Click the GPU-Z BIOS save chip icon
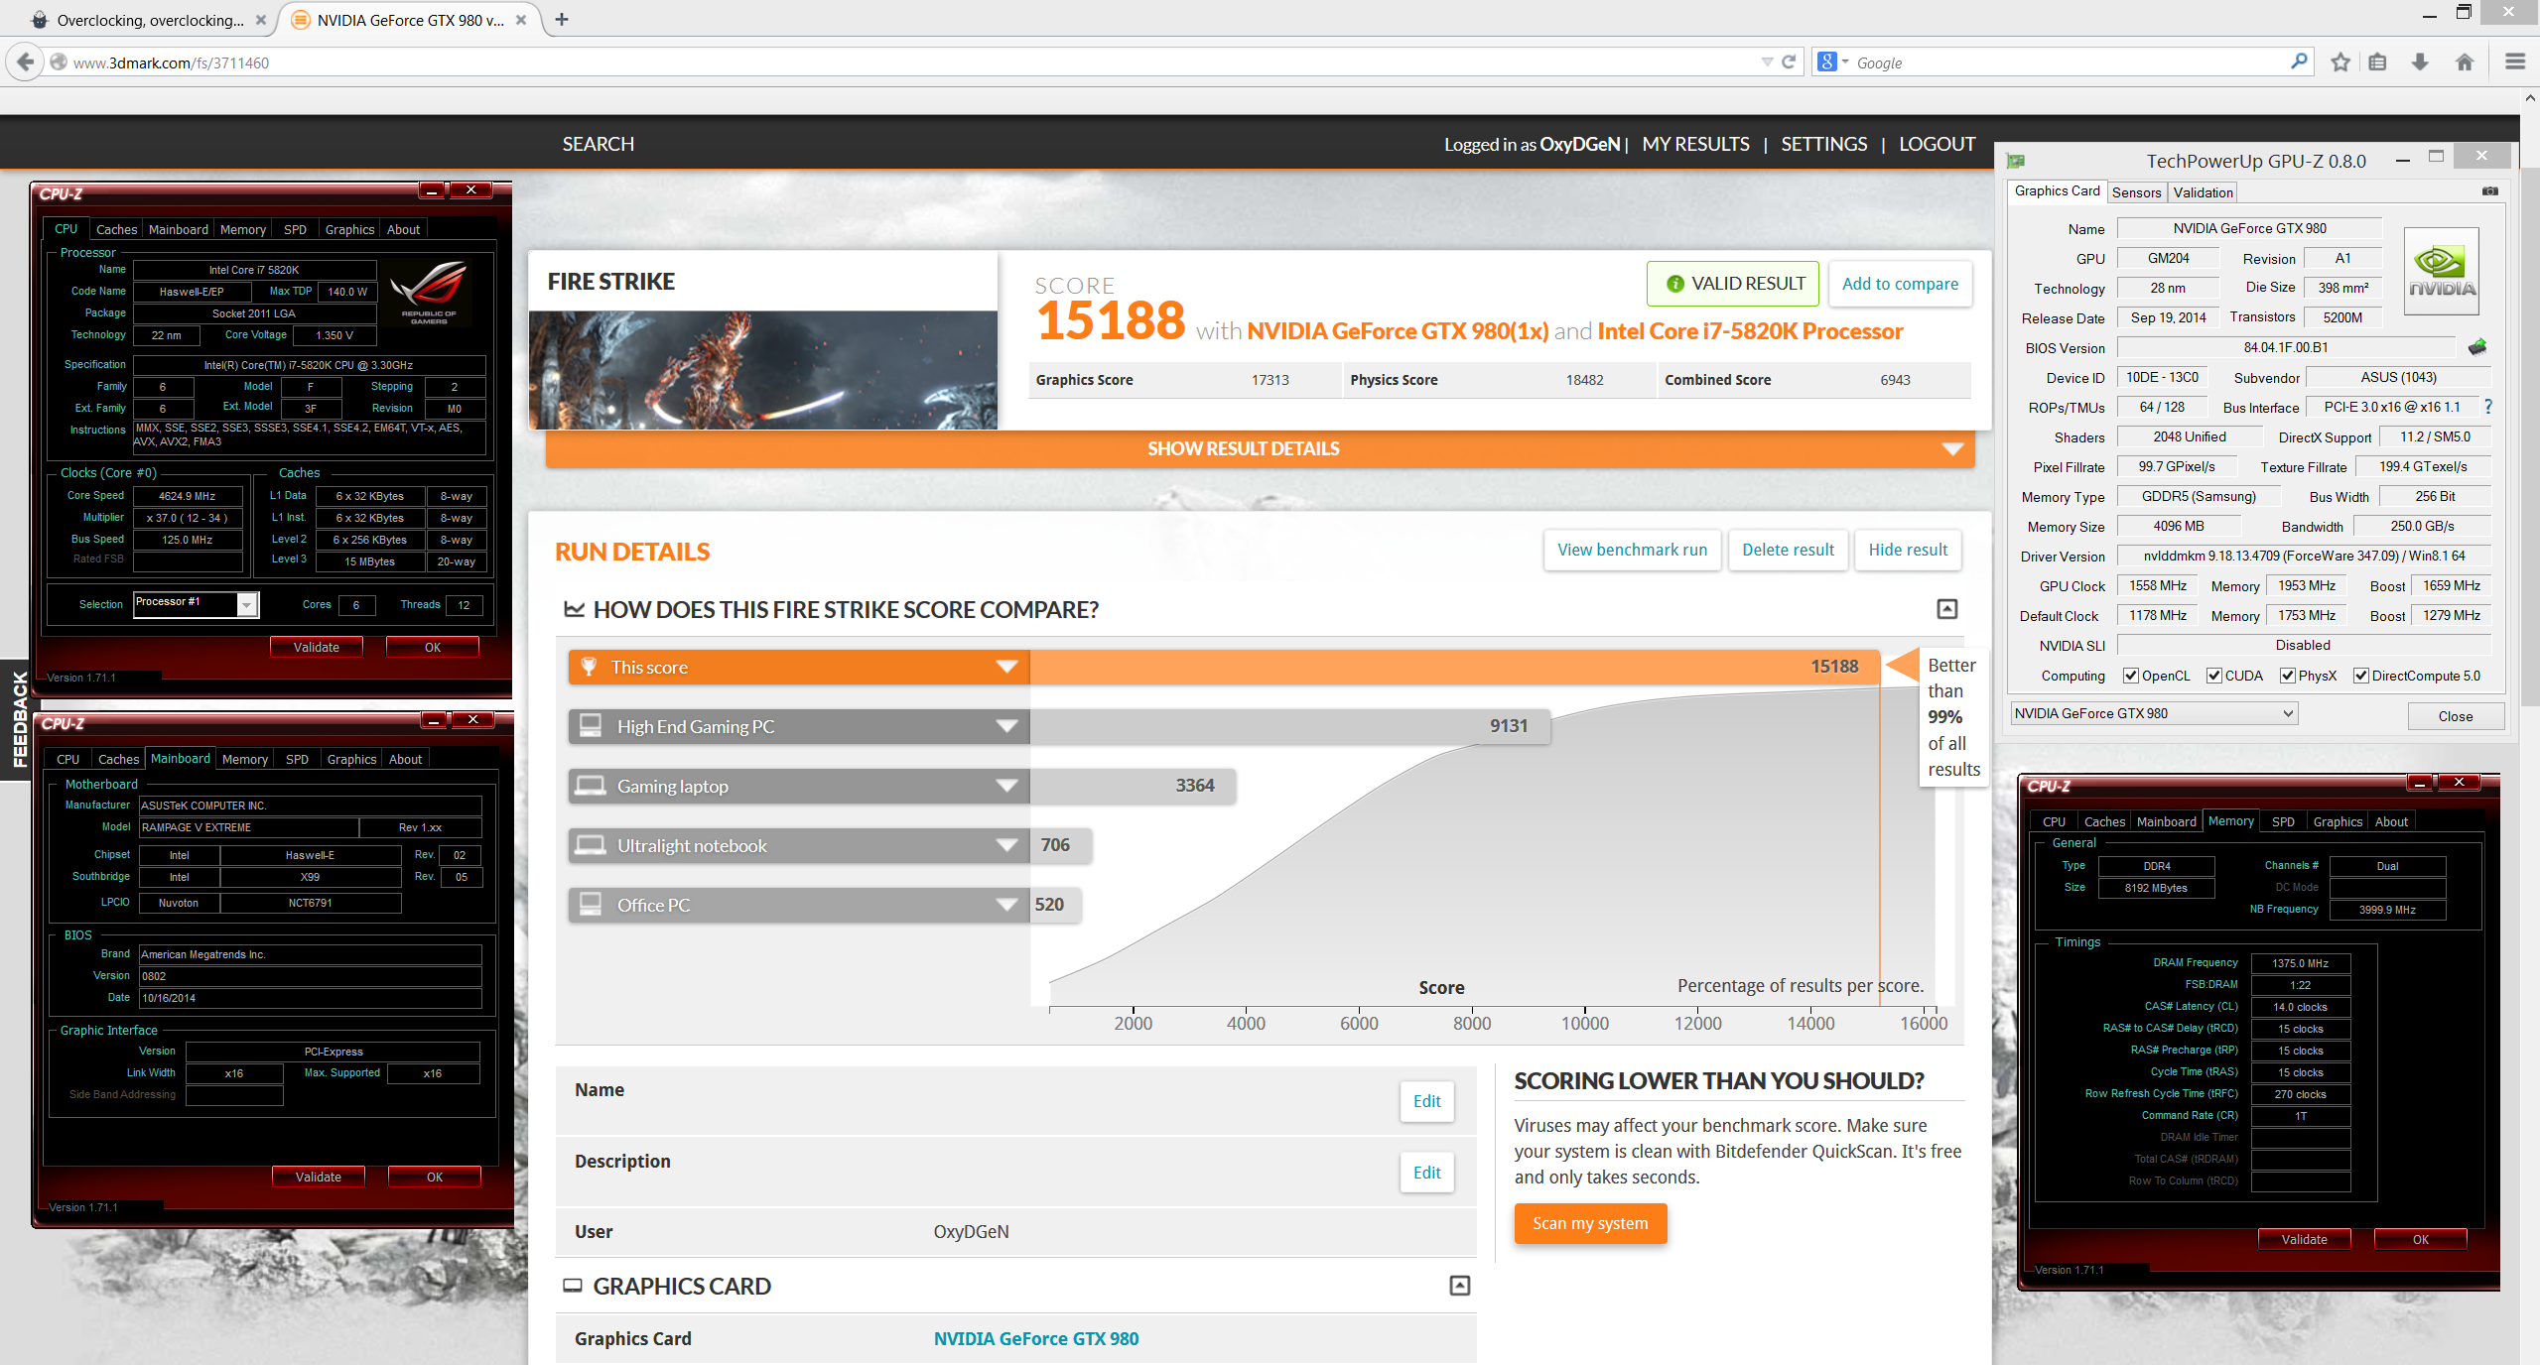The image size is (2540, 1365). [2477, 347]
